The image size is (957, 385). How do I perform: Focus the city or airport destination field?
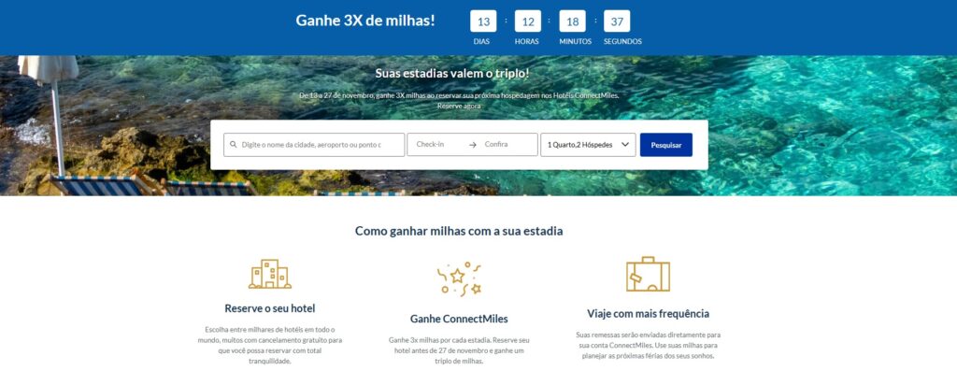pyautogui.click(x=314, y=145)
